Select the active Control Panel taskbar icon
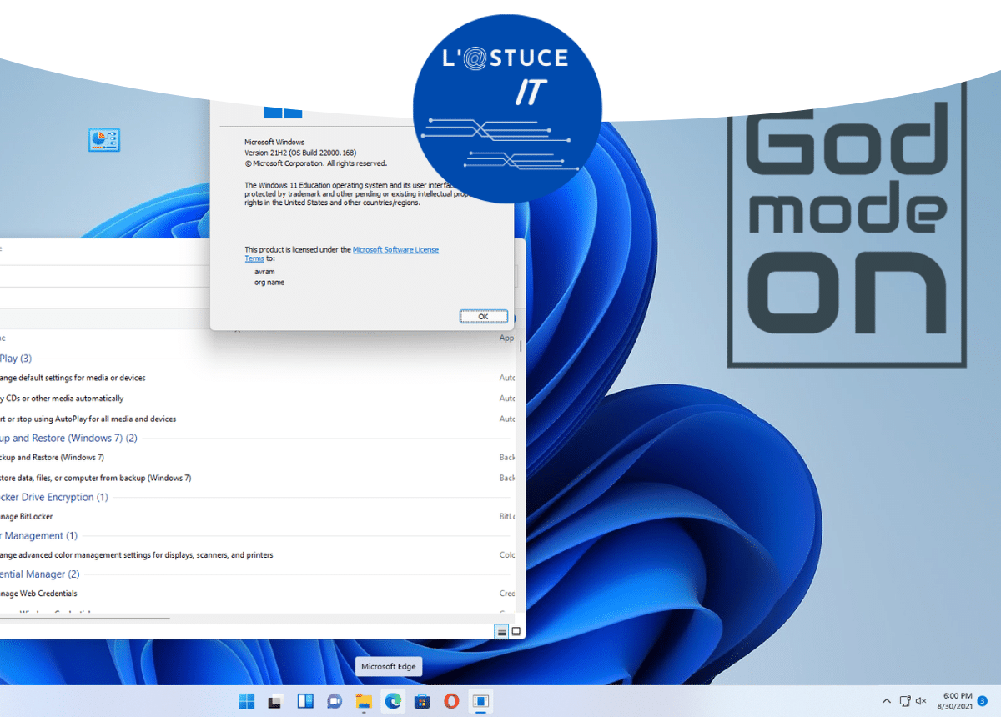Screen dimensions: 1001x717 coord(480,701)
